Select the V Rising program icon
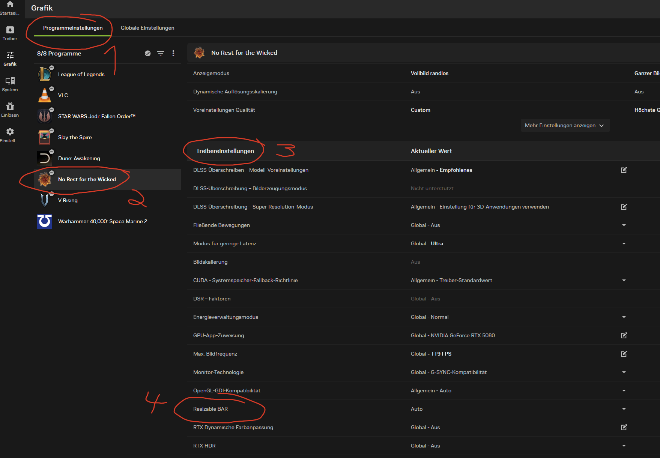The width and height of the screenshot is (660, 458). pyautogui.click(x=45, y=200)
